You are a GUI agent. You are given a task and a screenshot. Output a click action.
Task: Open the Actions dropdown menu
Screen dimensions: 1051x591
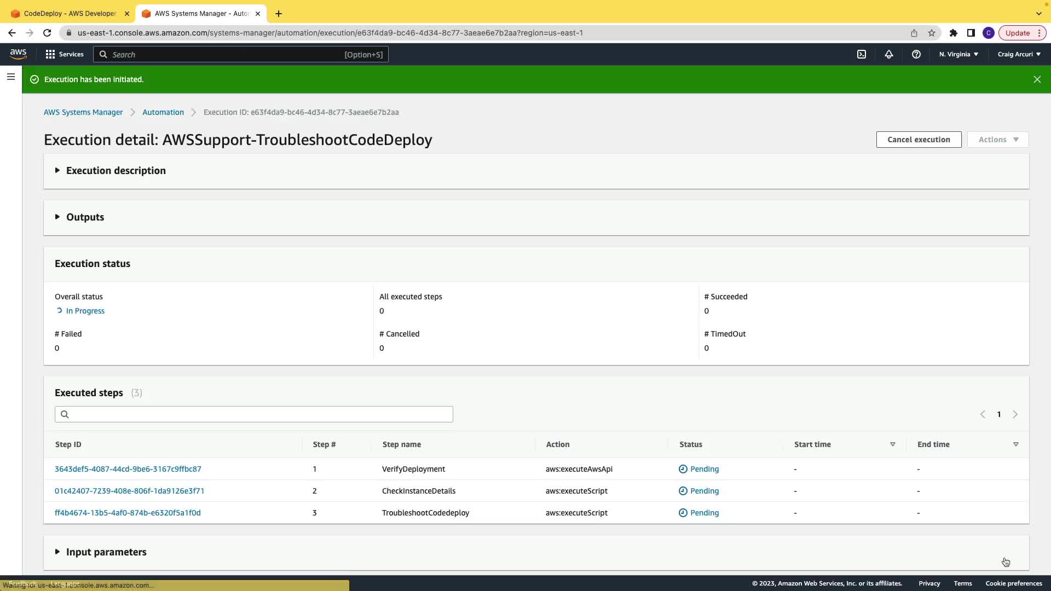tap(998, 140)
